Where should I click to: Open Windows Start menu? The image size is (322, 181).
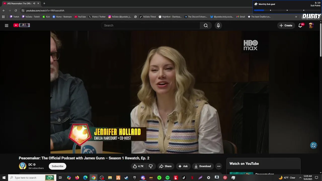[x=4, y=178]
